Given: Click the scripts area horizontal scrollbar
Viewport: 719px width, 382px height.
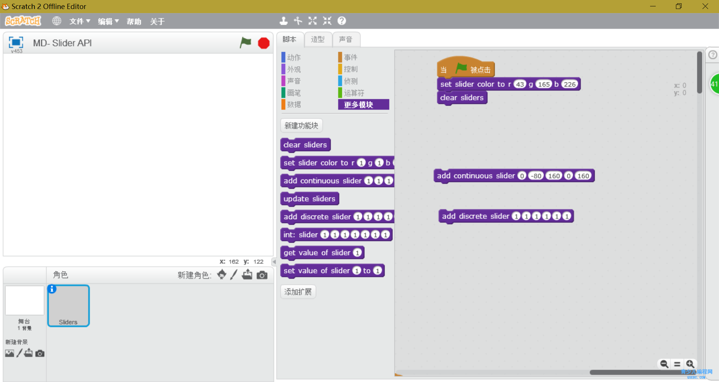Looking at the screenshot, I should 642,372.
